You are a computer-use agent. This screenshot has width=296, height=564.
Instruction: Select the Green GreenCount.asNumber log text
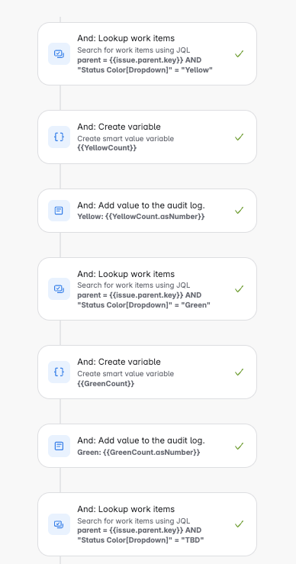[x=139, y=452]
